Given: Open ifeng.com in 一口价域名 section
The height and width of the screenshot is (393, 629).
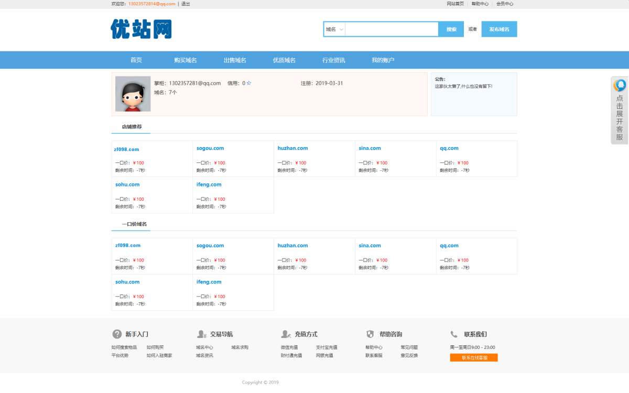Looking at the screenshot, I should (209, 282).
